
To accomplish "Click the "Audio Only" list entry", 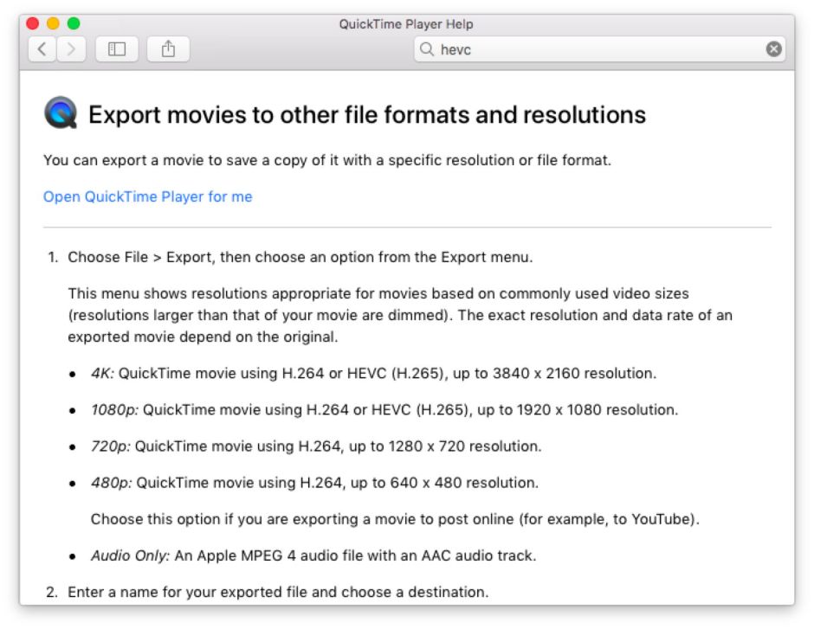I will (x=313, y=555).
